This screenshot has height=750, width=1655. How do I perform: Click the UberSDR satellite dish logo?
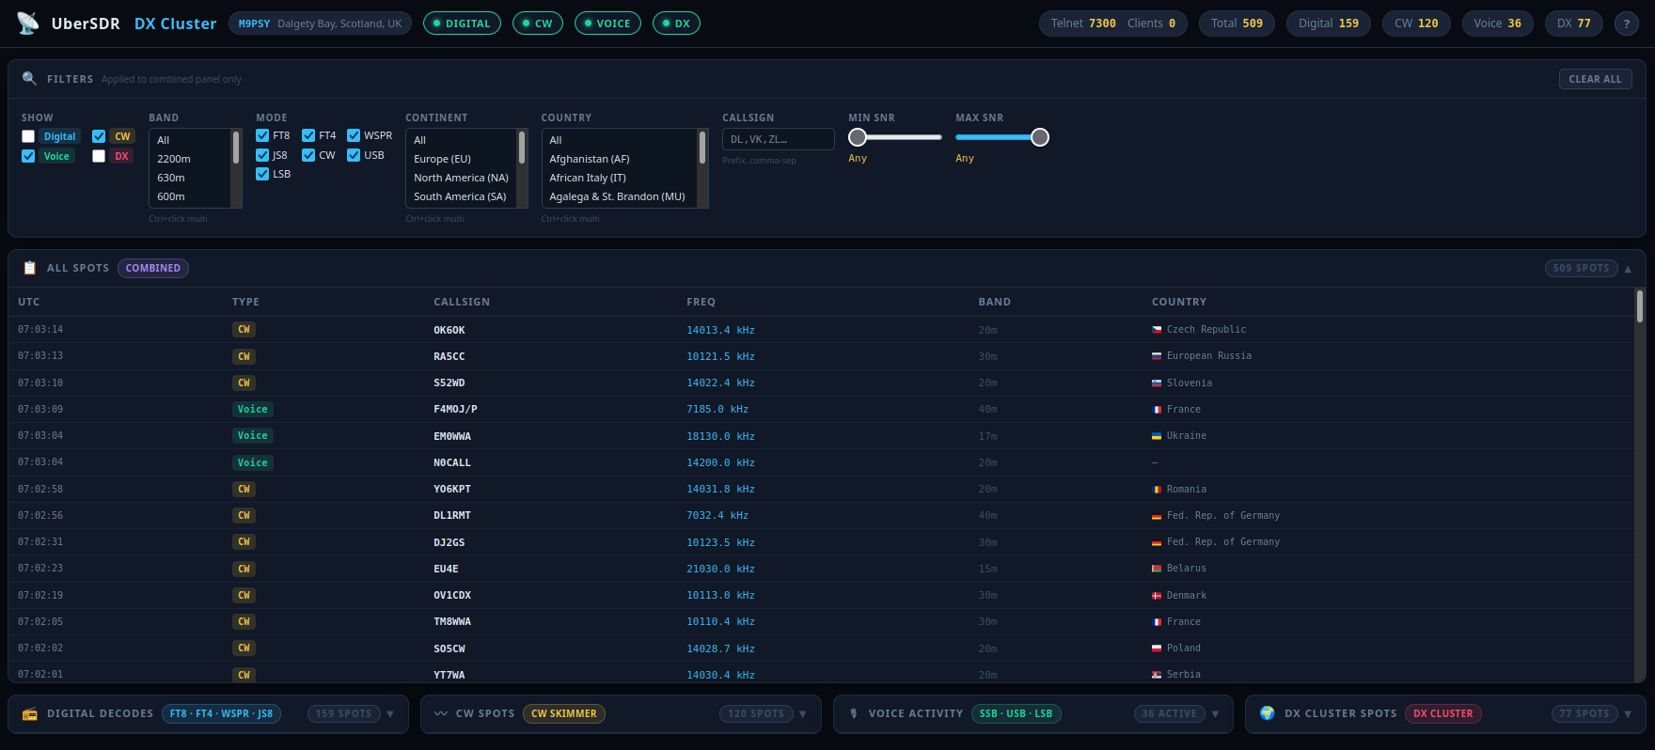coord(28,23)
